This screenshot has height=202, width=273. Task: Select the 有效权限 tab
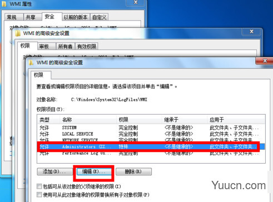click(87, 46)
